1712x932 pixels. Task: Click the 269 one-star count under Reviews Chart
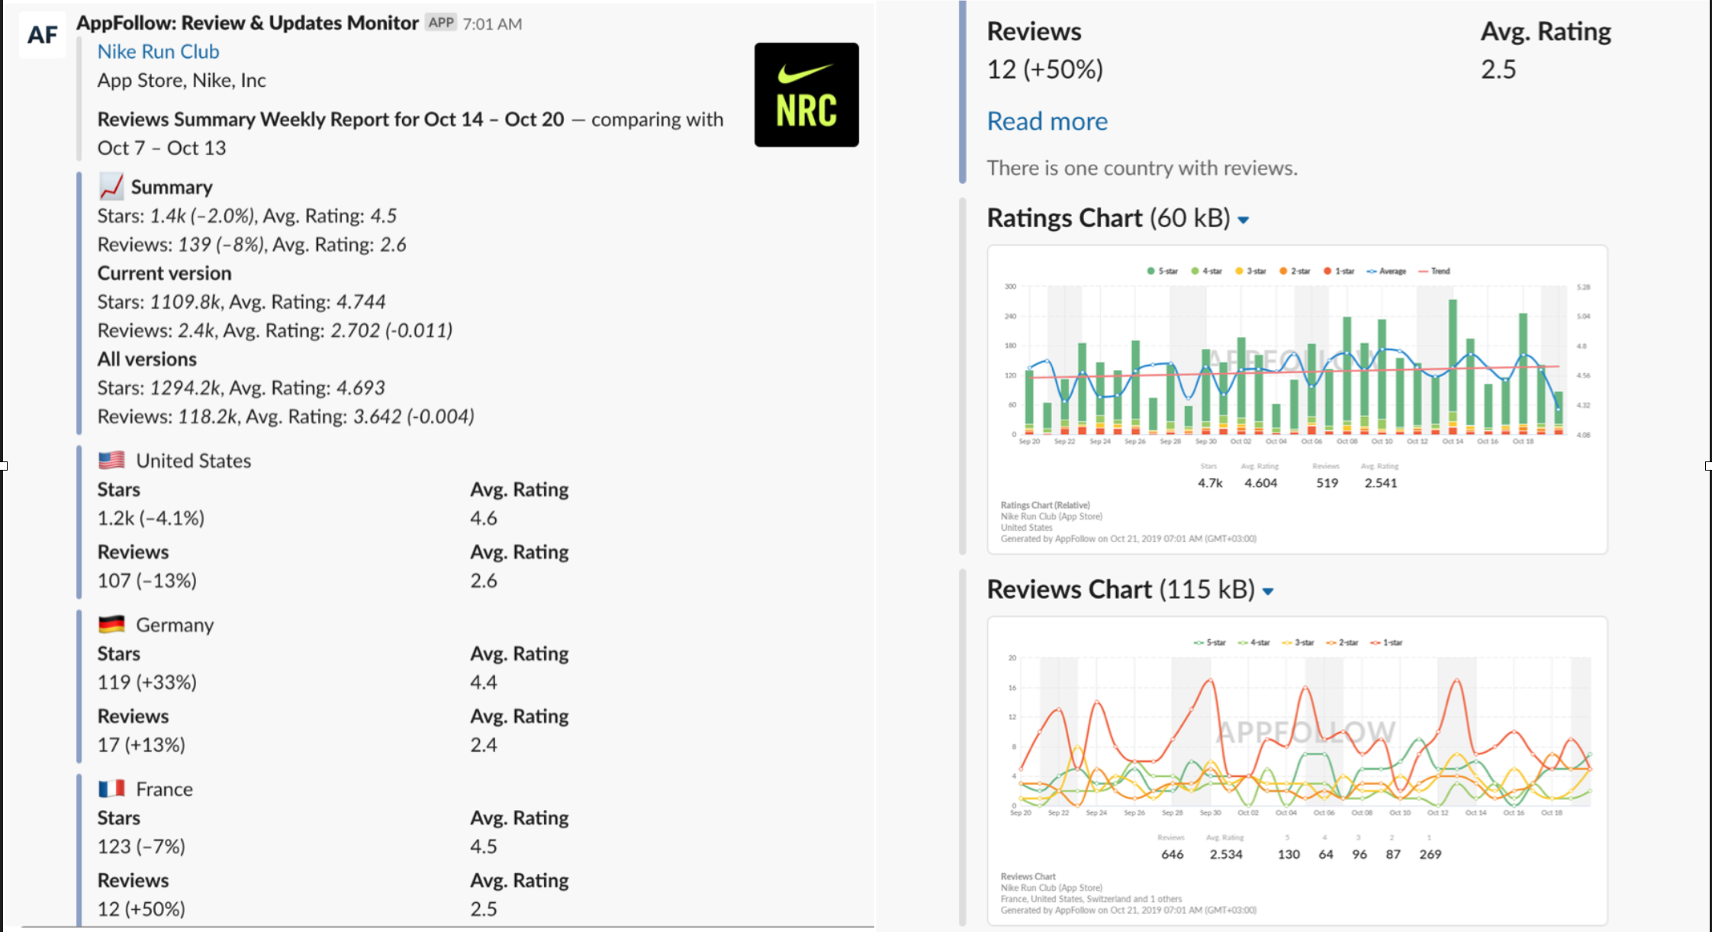pyautogui.click(x=1430, y=854)
